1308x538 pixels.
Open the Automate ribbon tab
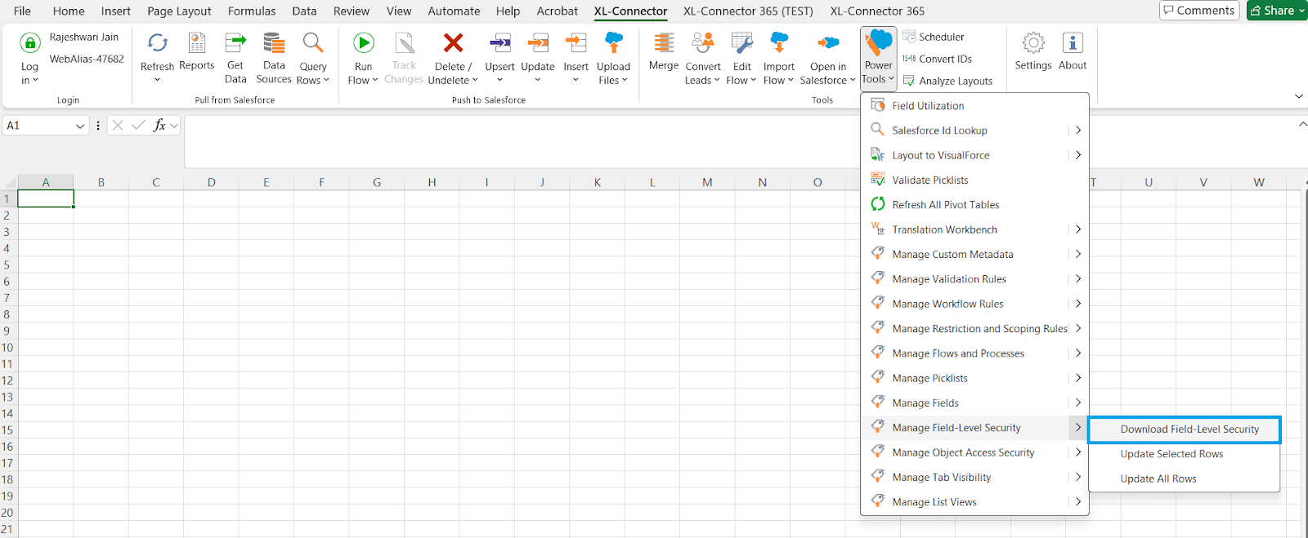point(454,11)
